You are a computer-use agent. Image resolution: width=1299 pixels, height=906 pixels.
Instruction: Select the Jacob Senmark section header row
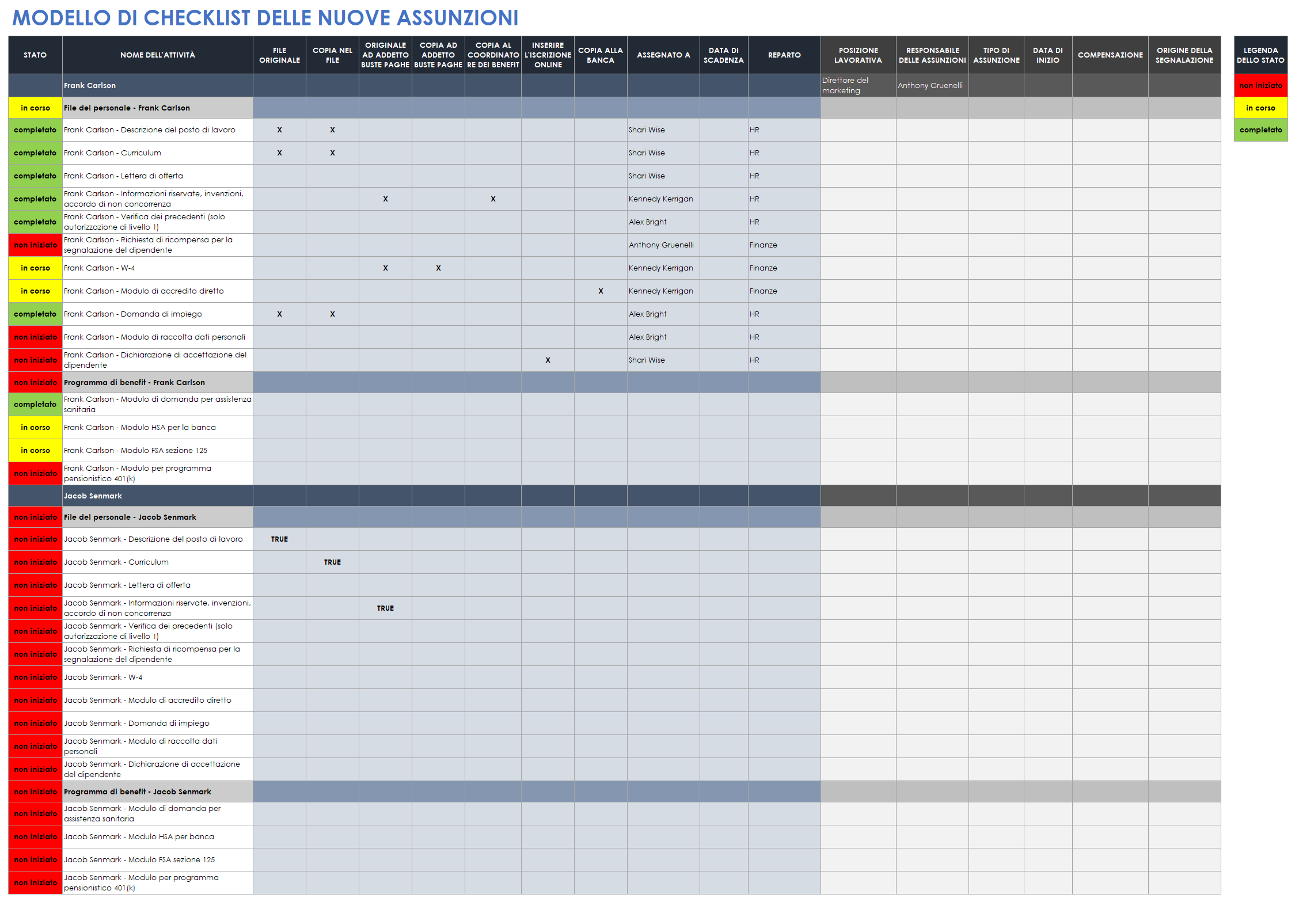[614, 496]
